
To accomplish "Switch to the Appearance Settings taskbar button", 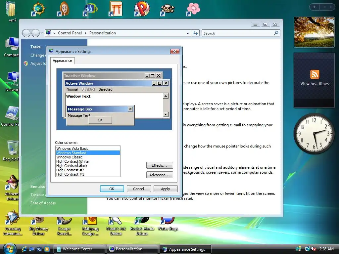I will coord(185,249).
